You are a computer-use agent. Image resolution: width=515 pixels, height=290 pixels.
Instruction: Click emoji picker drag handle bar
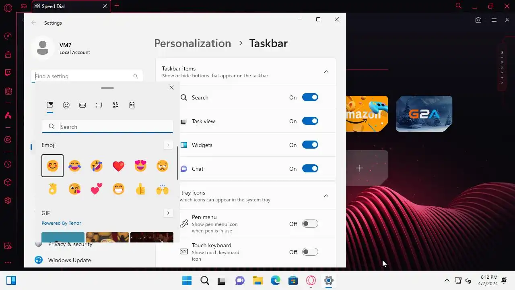coord(107,88)
